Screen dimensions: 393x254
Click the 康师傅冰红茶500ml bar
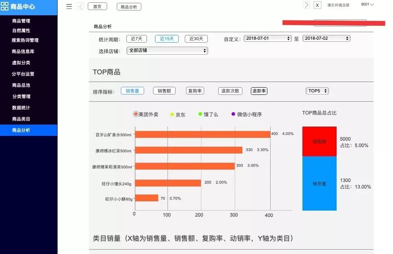(189, 150)
